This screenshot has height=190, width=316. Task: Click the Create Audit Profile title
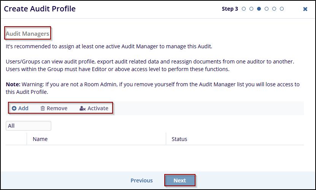pyautogui.click(x=40, y=9)
